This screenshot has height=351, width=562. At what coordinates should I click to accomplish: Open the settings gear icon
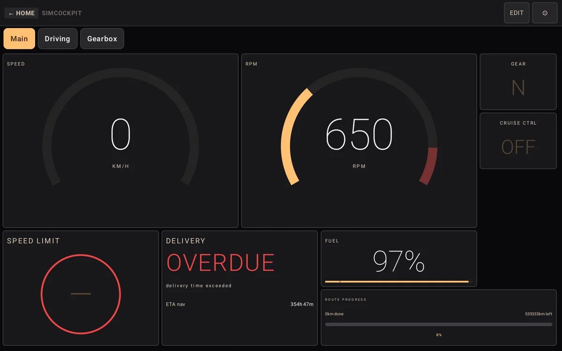(x=545, y=13)
